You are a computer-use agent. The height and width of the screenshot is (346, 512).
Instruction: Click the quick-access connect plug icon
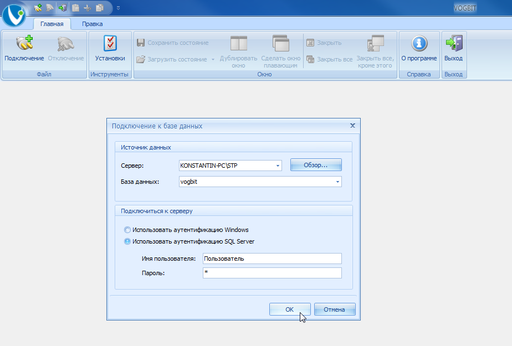[x=38, y=8]
